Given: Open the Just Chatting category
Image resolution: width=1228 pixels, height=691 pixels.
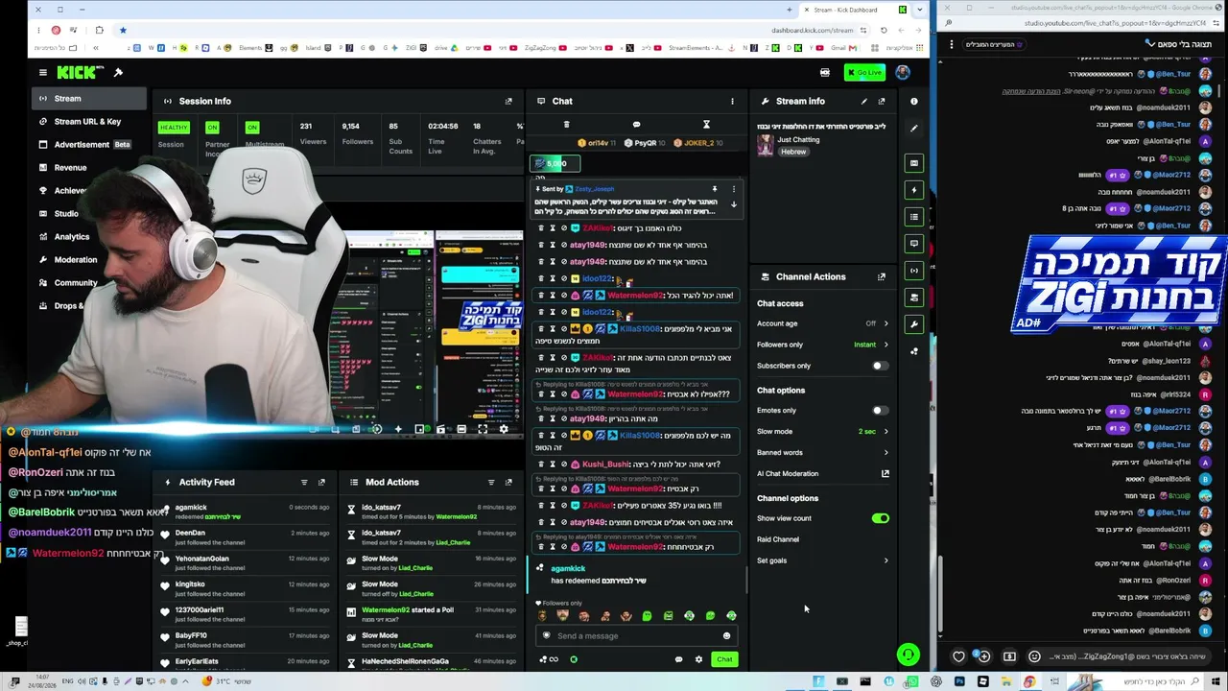Looking at the screenshot, I should (798, 140).
